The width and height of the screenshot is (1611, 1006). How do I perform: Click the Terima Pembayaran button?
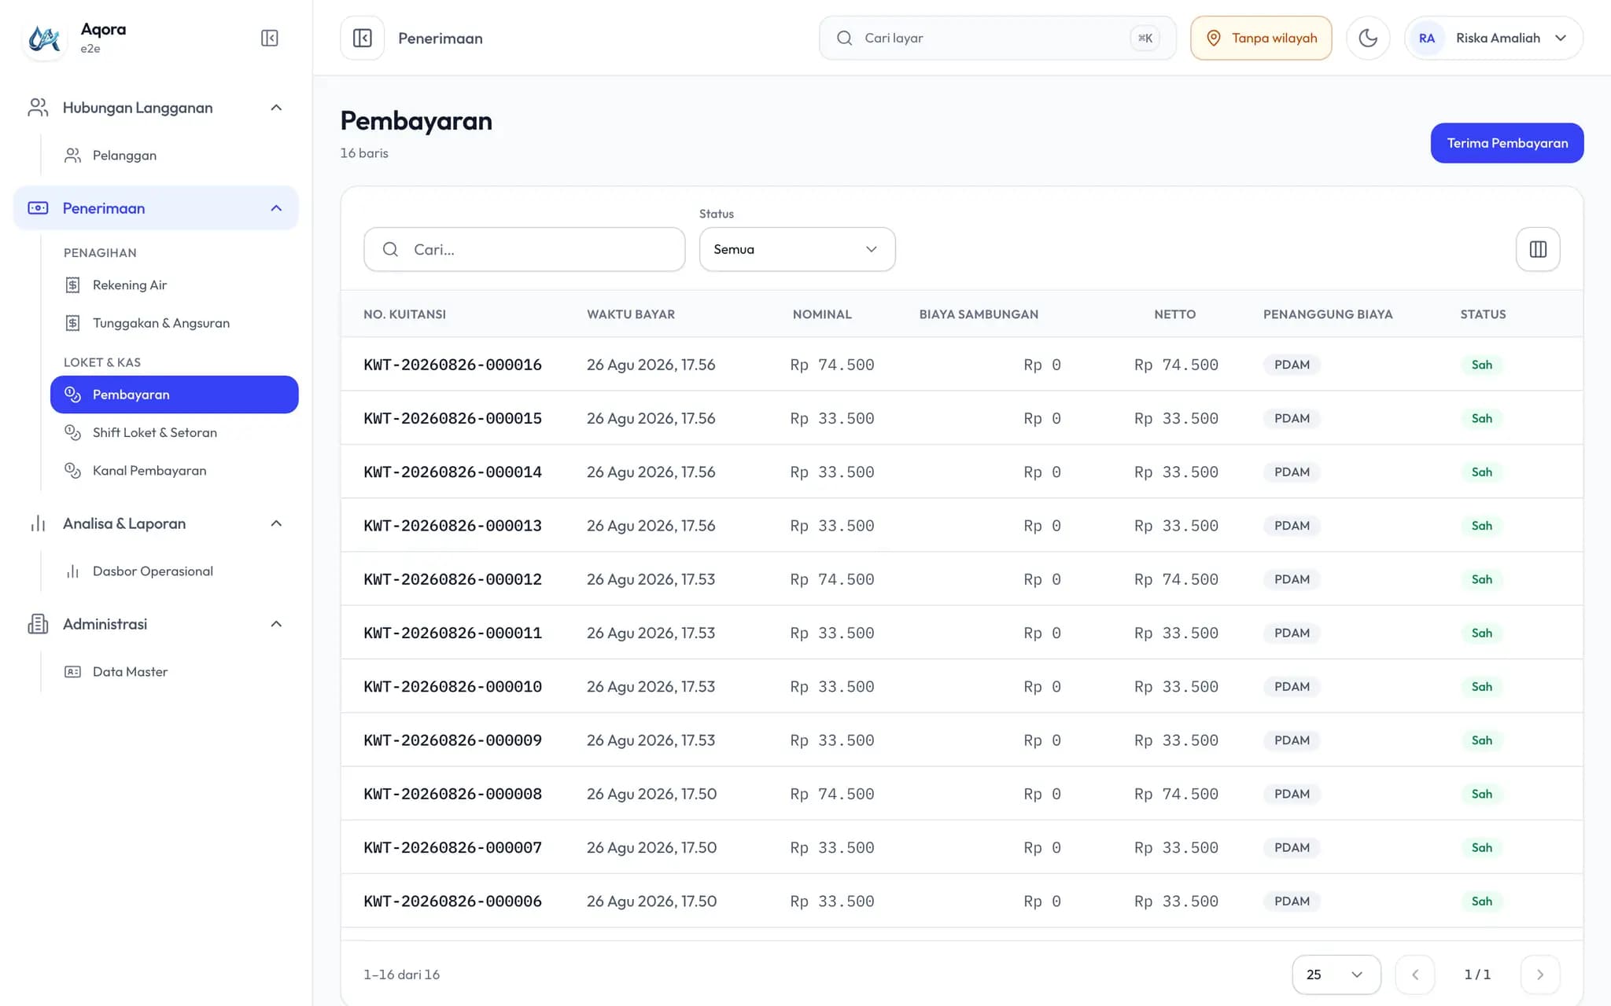(x=1506, y=143)
